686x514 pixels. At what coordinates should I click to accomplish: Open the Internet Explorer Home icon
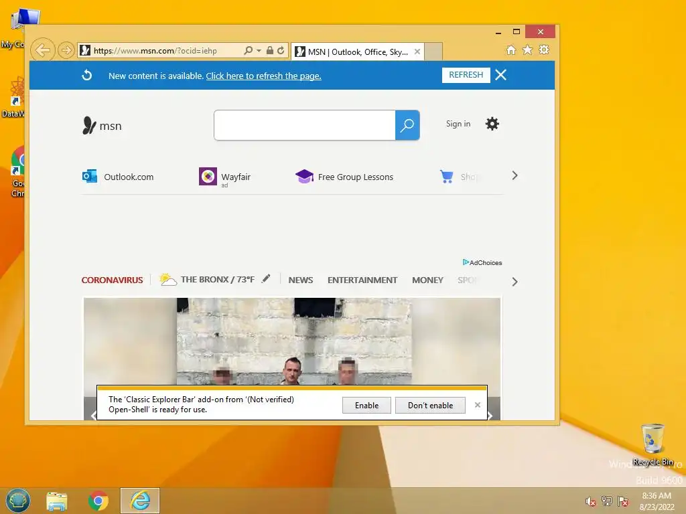click(x=511, y=50)
